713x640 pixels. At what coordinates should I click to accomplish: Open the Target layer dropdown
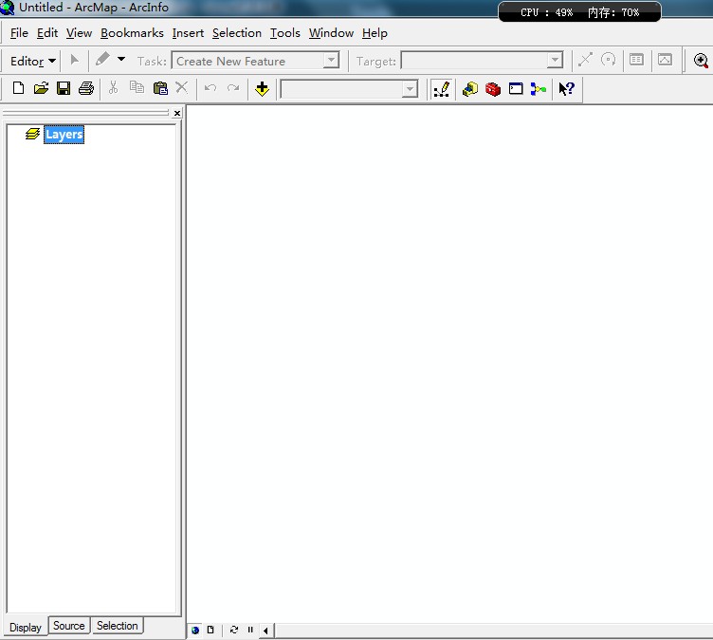tap(555, 61)
